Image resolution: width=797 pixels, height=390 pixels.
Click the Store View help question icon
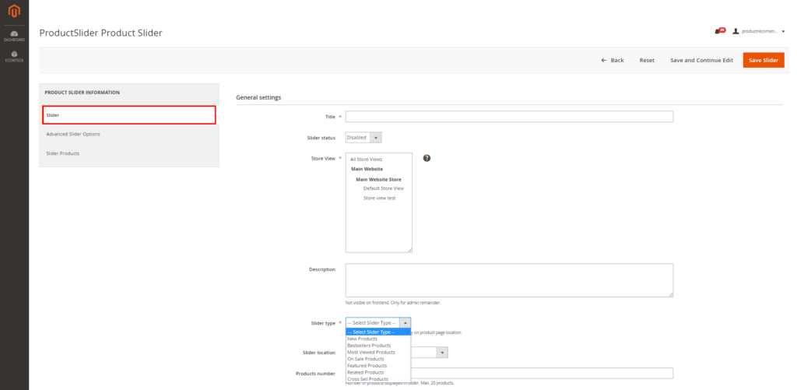point(427,158)
